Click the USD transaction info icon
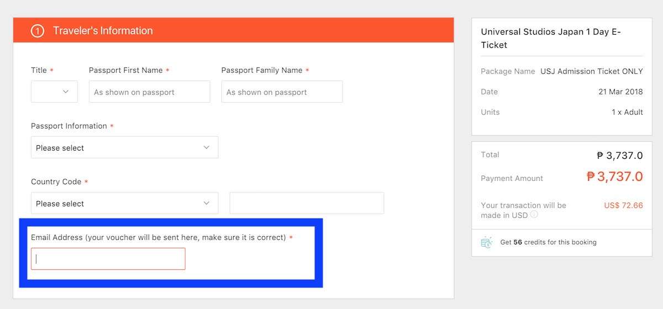Image resolution: width=663 pixels, height=309 pixels. coord(534,215)
